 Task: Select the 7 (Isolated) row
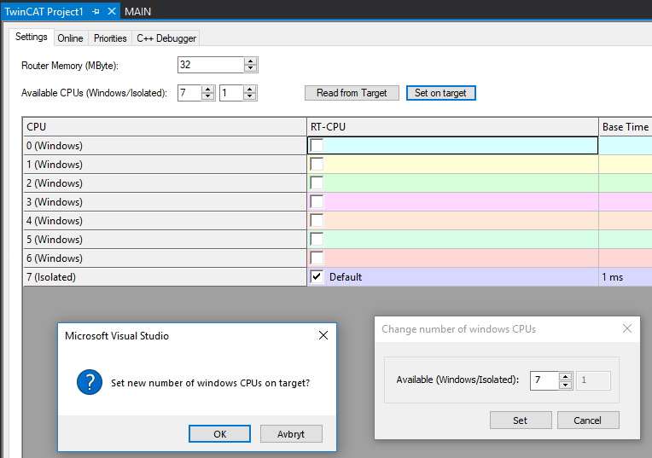pyautogui.click(x=165, y=277)
